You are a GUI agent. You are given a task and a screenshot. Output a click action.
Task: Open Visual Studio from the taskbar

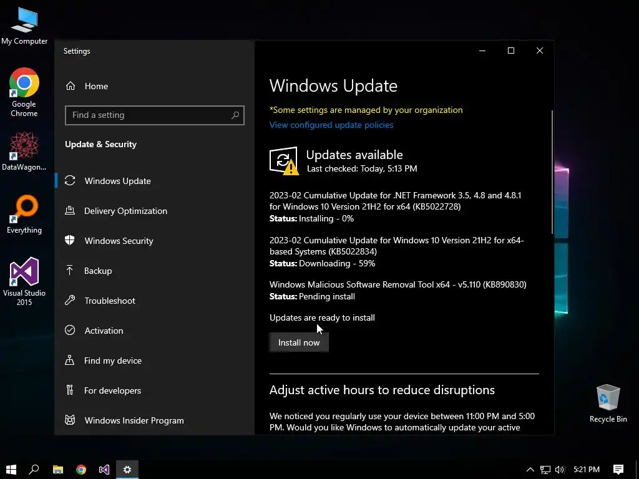click(x=104, y=470)
